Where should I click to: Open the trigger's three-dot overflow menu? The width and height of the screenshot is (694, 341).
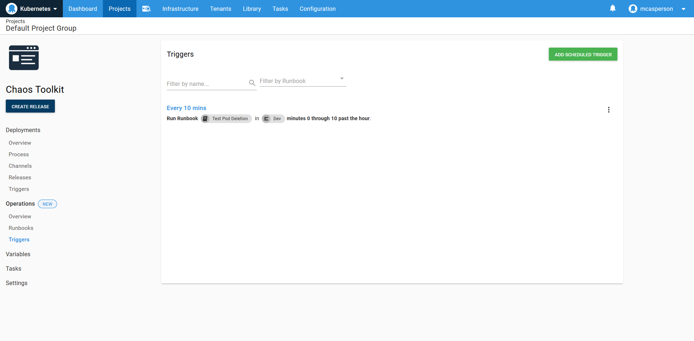(x=608, y=110)
